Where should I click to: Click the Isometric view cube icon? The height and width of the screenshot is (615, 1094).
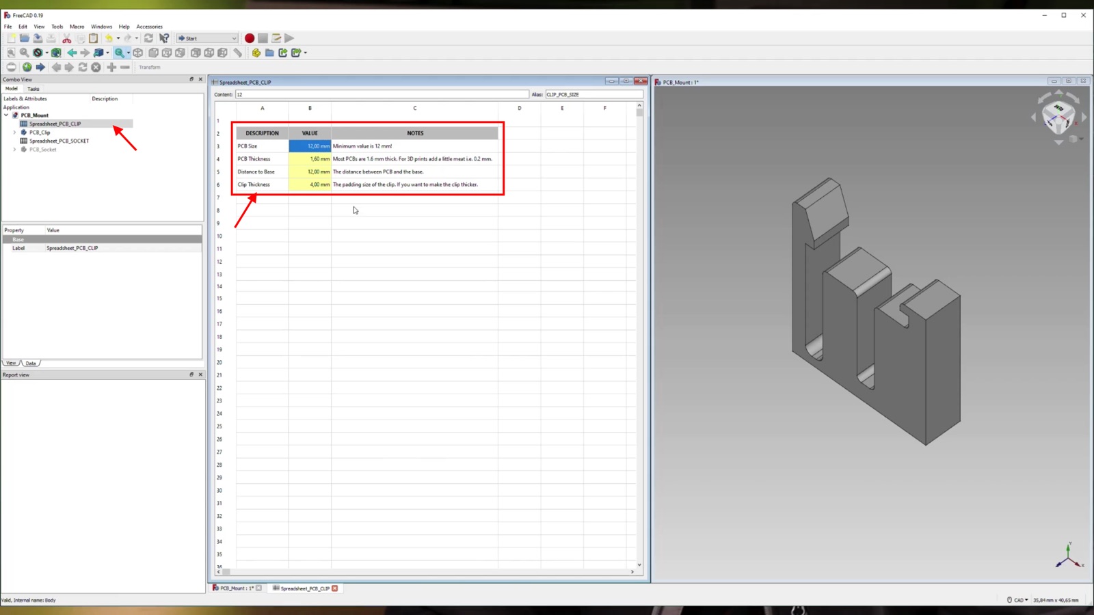pyautogui.click(x=138, y=53)
